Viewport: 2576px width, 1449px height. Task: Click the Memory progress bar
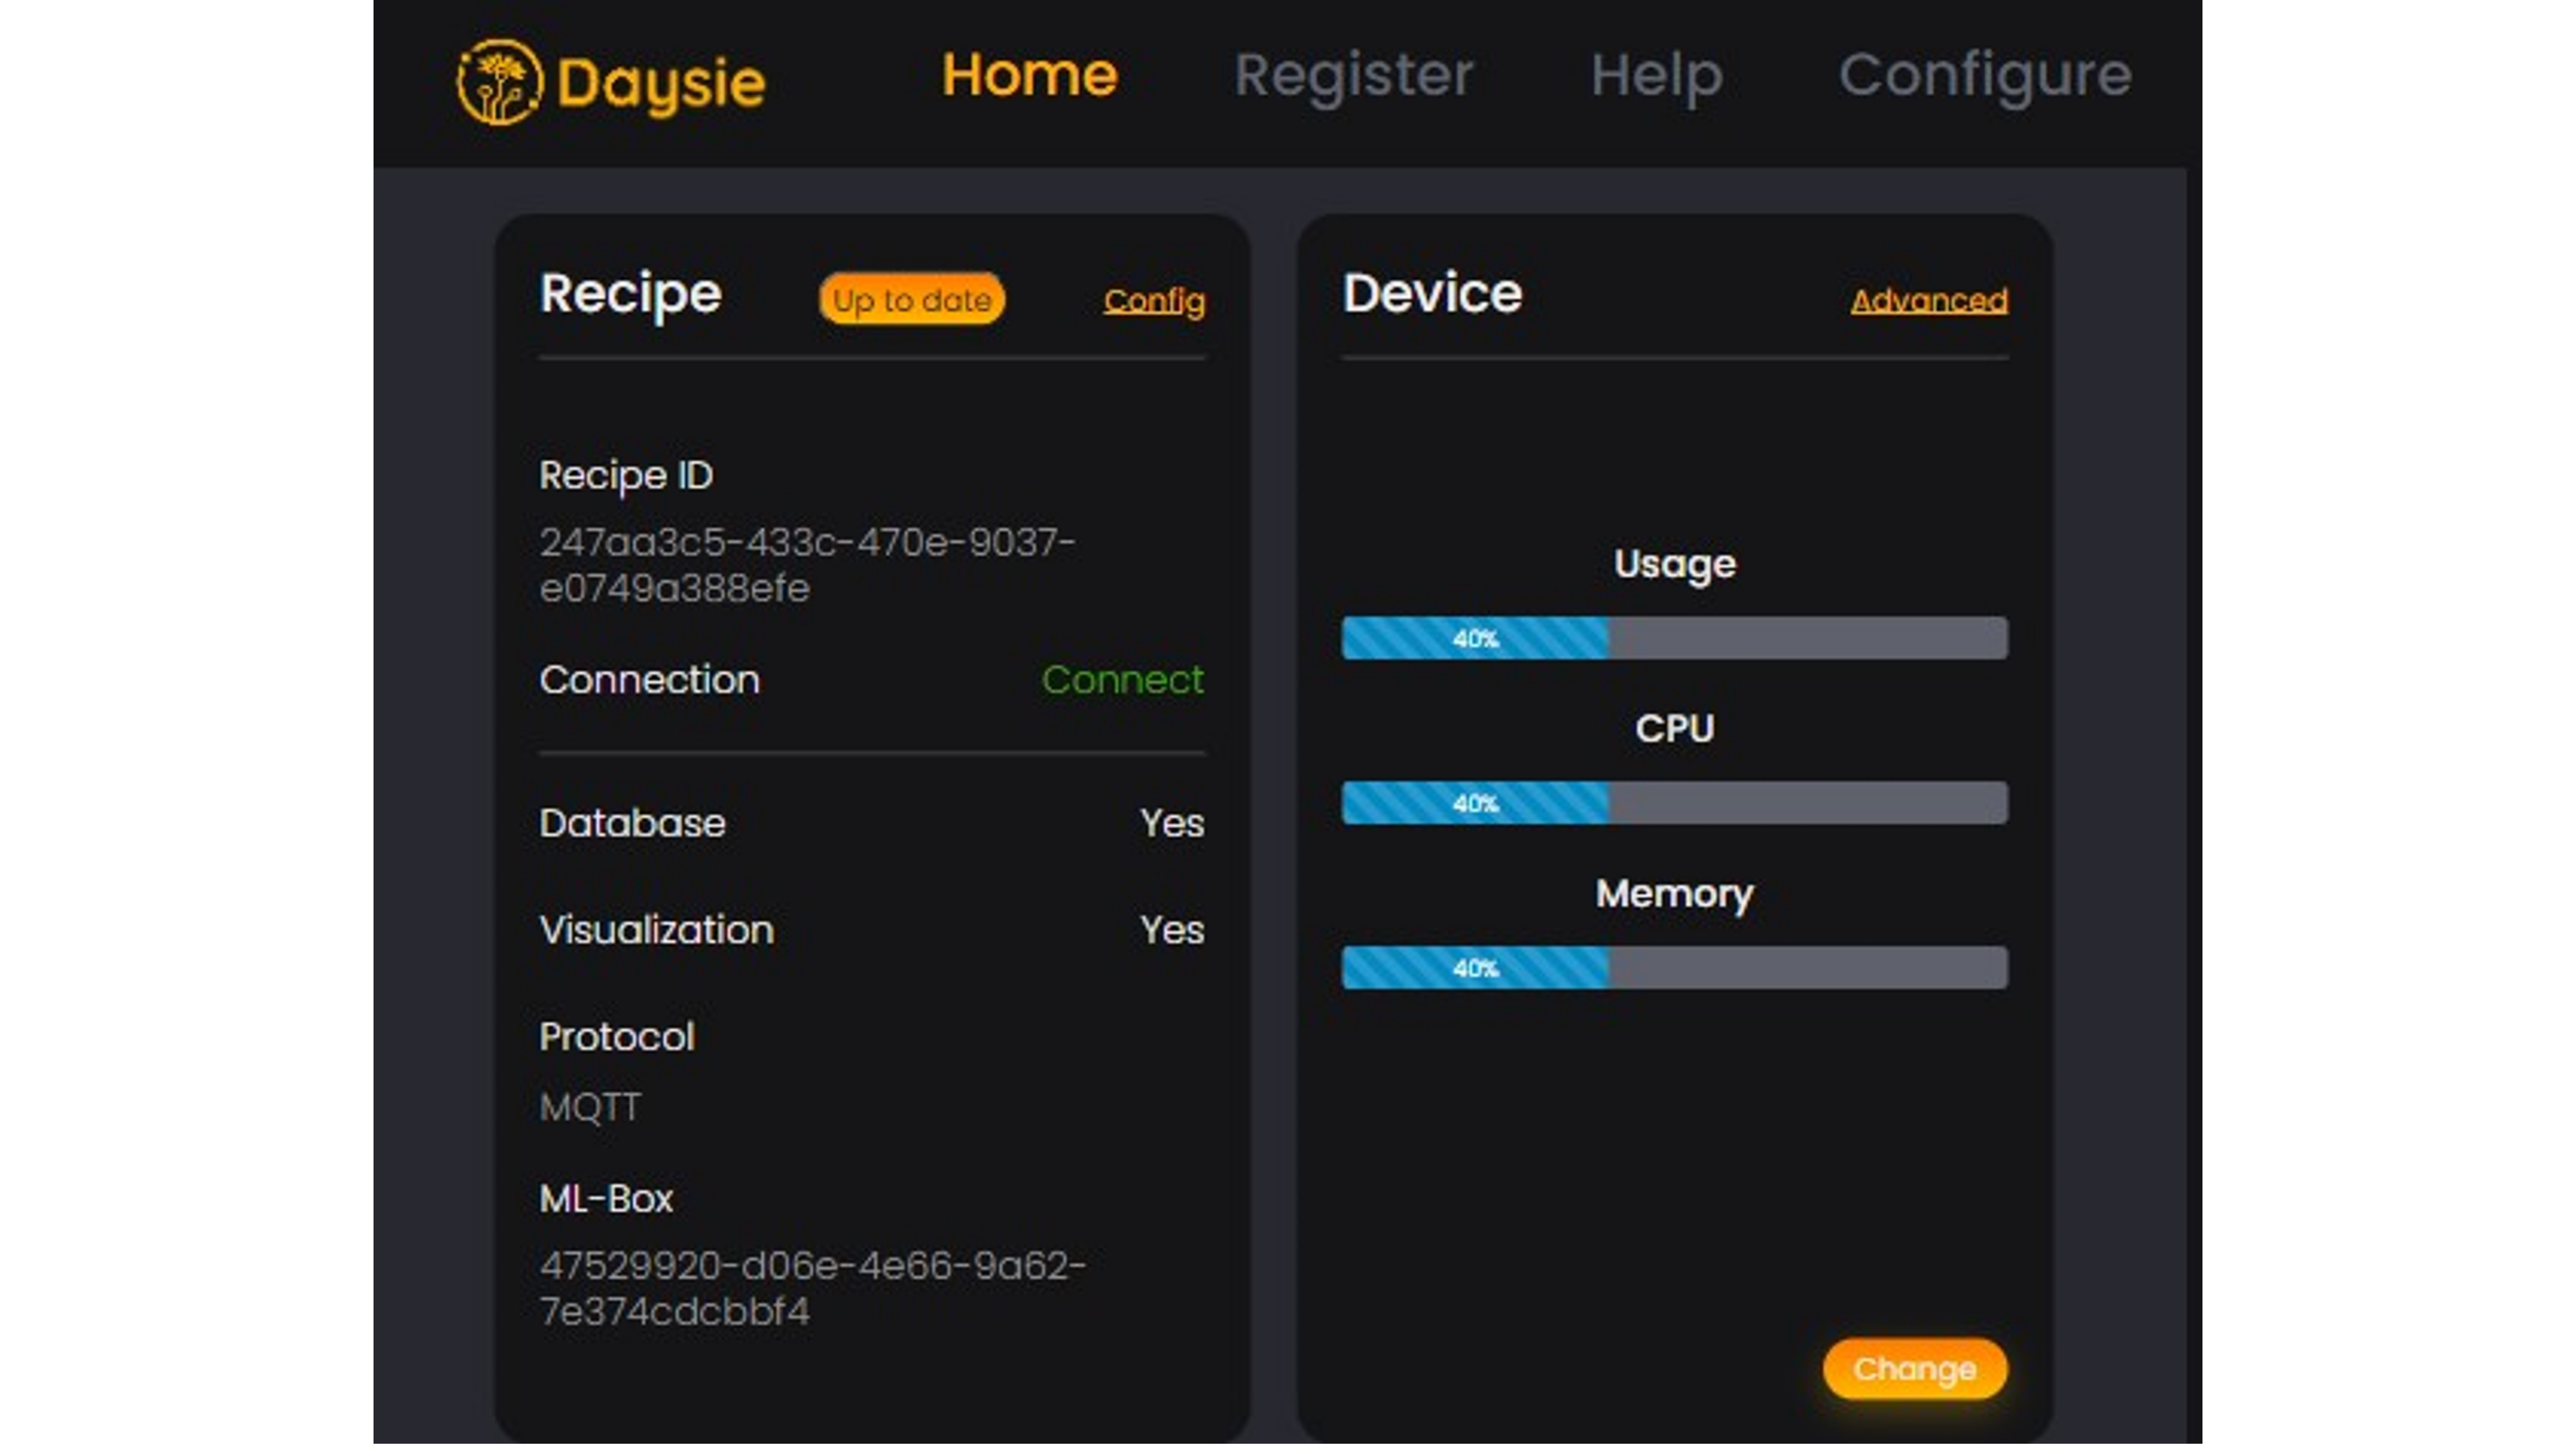tap(1674, 968)
